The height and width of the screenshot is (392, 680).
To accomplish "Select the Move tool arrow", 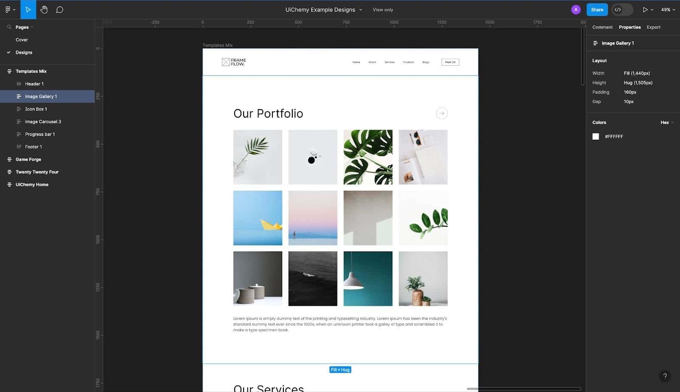I will [28, 9].
